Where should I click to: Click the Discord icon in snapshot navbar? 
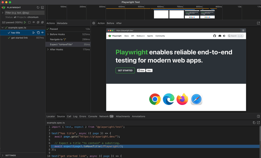click(x=220, y=36)
